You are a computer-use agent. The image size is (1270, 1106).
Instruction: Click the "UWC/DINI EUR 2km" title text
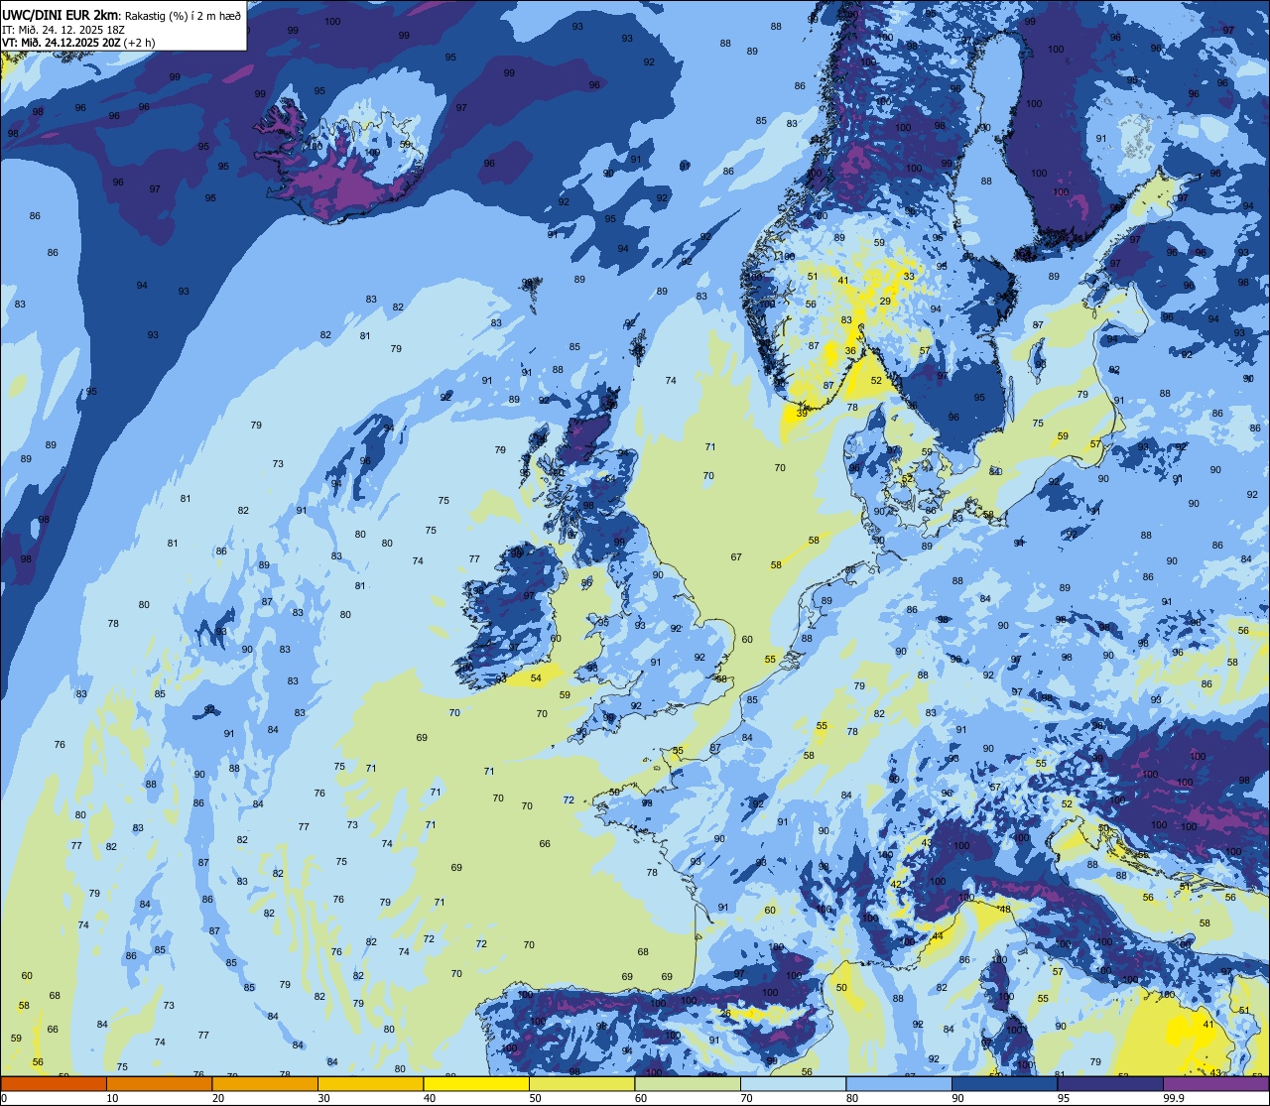[x=60, y=15]
